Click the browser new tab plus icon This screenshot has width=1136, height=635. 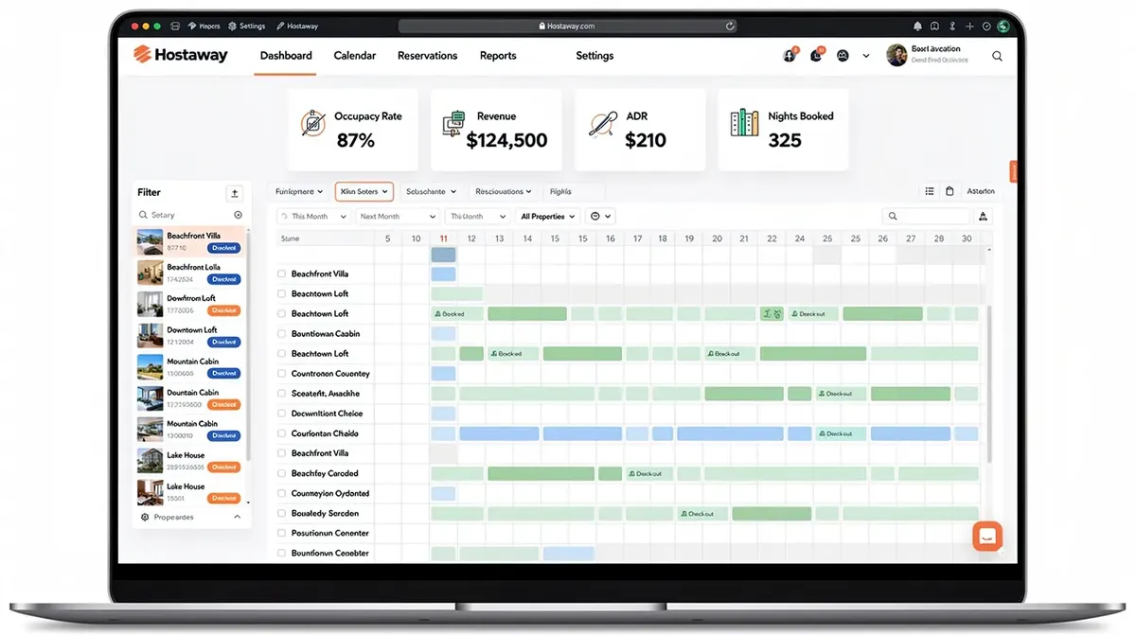[969, 26]
